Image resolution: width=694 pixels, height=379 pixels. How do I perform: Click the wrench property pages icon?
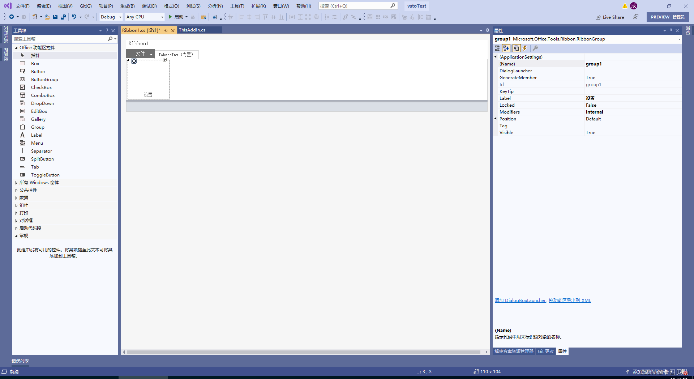pos(535,48)
